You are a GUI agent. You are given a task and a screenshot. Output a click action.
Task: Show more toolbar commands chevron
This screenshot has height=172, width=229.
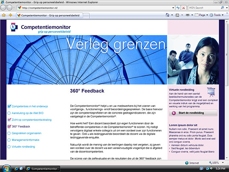coord(227,13)
